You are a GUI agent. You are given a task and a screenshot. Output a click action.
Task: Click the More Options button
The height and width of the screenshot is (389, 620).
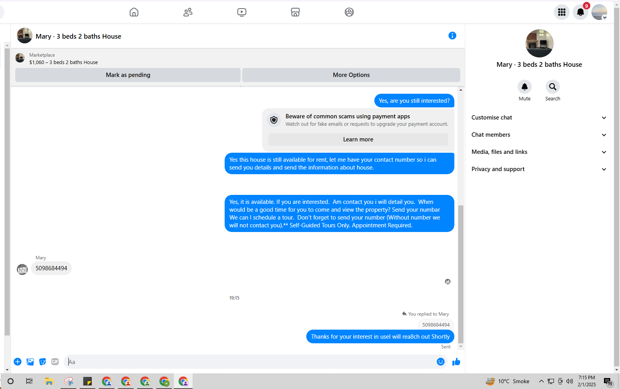(351, 75)
